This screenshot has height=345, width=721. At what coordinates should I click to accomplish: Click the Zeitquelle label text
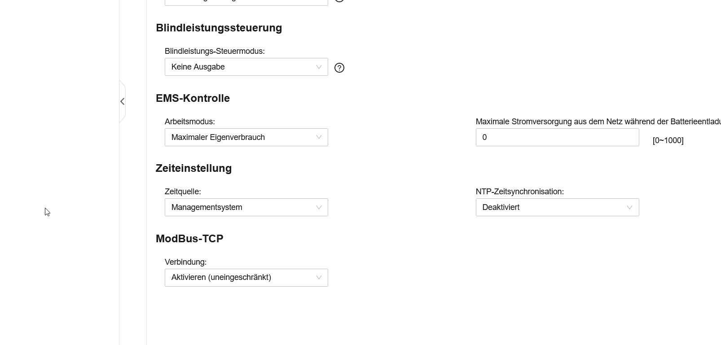[x=183, y=192]
